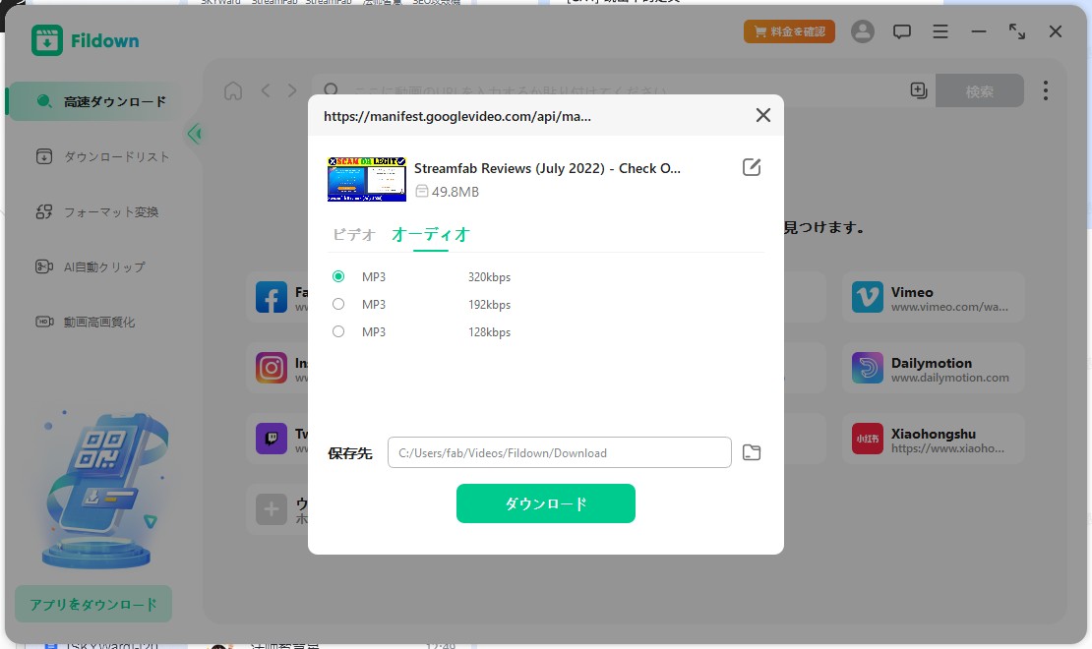The width and height of the screenshot is (1092, 649).
Task: Click the 保存先 save path field
Action: click(x=559, y=452)
